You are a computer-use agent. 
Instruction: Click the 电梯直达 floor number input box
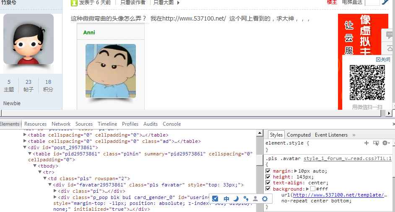pos(372,2)
